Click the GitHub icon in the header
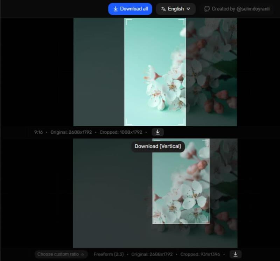 pos(207,9)
